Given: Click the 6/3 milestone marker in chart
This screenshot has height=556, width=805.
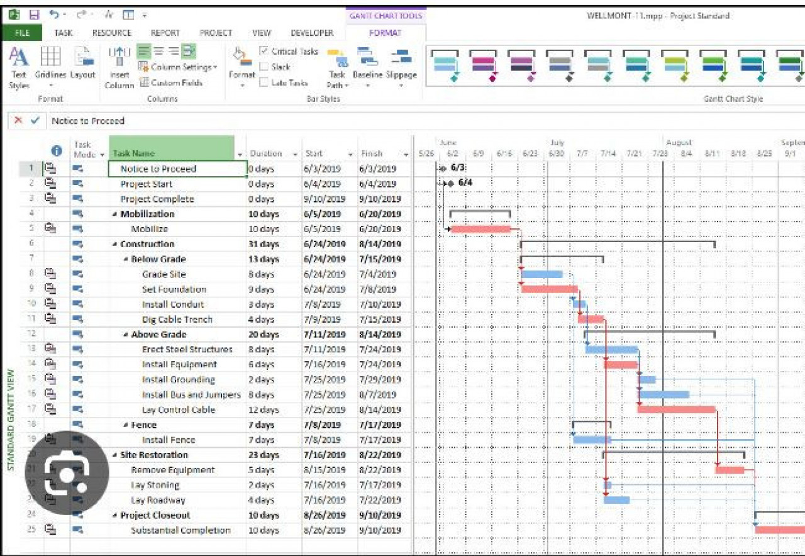Looking at the screenshot, I should [x=442, y=169].
